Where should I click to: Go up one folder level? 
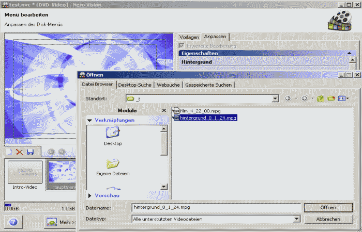[321, 98]
